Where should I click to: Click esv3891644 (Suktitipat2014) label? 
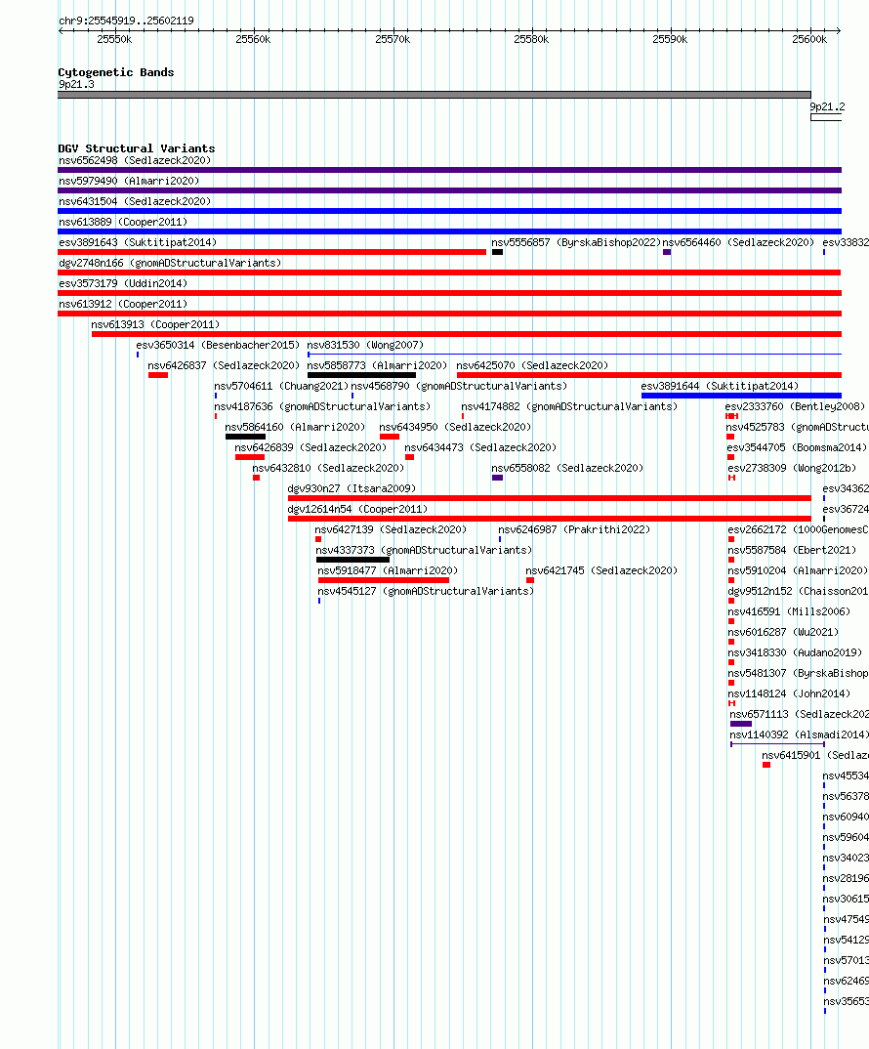point(720,387)
